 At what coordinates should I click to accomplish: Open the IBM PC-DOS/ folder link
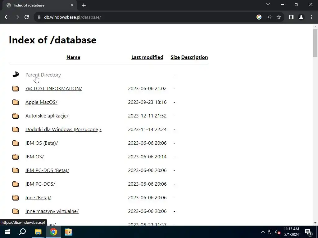(40, 184)
